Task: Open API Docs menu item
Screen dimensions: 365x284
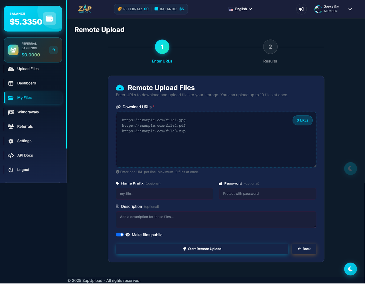Action: click(x=33, y=155)
